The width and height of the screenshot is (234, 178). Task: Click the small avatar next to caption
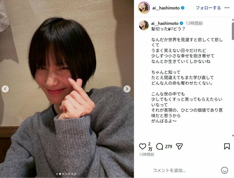[144, 25]
